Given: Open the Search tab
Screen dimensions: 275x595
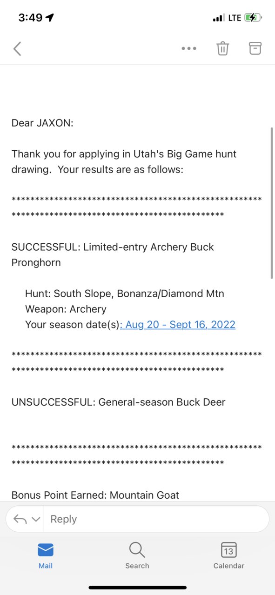Looking at the screenshot, I should tap(137, 556).
